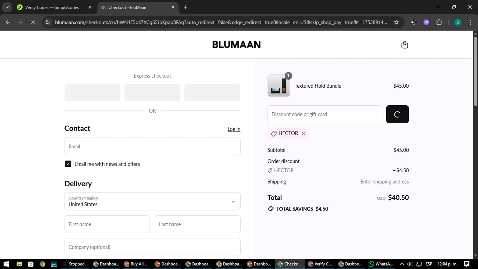Focus the First name field
478x269 pixels.
pos(107,224)
